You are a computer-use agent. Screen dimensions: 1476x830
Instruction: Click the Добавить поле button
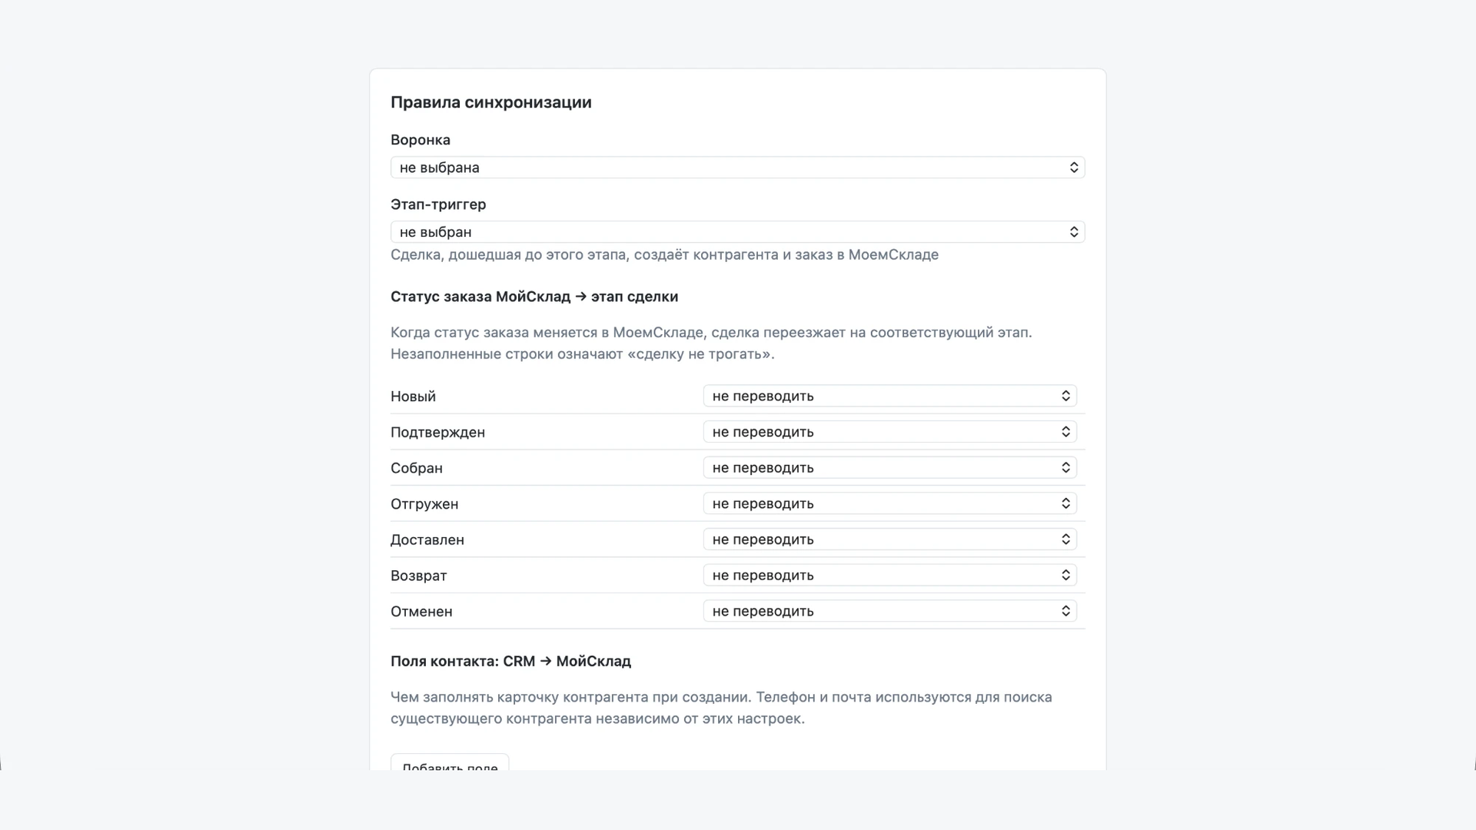coord(450,762)
